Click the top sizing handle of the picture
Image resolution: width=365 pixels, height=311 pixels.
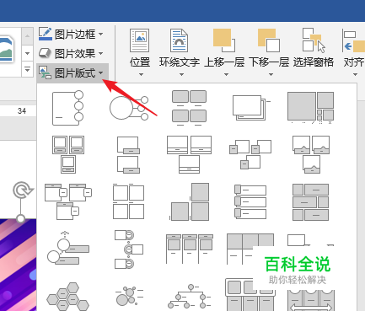(x=20, y=218)
